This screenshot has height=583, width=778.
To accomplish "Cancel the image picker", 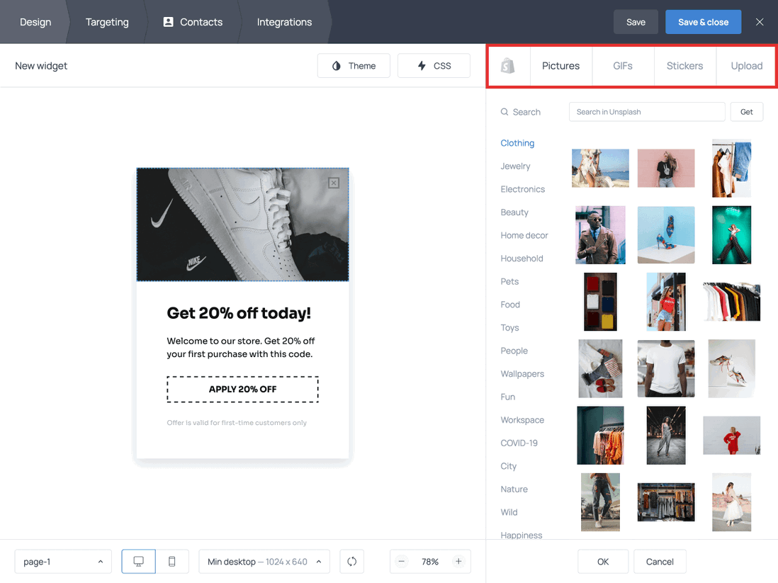I will tap(660, 561).
